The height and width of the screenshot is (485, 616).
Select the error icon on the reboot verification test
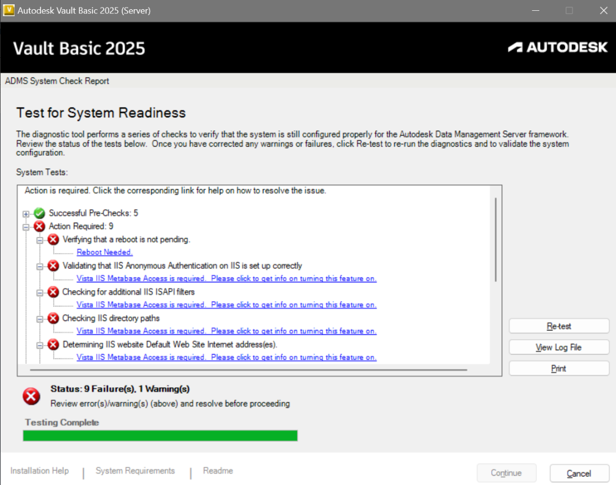52,239
